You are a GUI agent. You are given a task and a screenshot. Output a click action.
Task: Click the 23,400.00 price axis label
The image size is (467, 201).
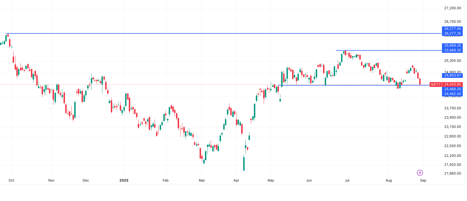click(452, 118)
